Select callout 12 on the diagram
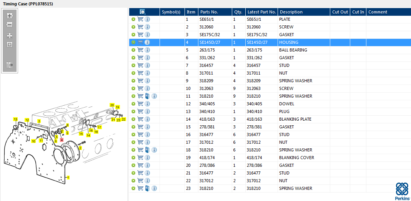The height and width of the screenshot is (201, 411). pyautogui.click(x=27, y=120)
